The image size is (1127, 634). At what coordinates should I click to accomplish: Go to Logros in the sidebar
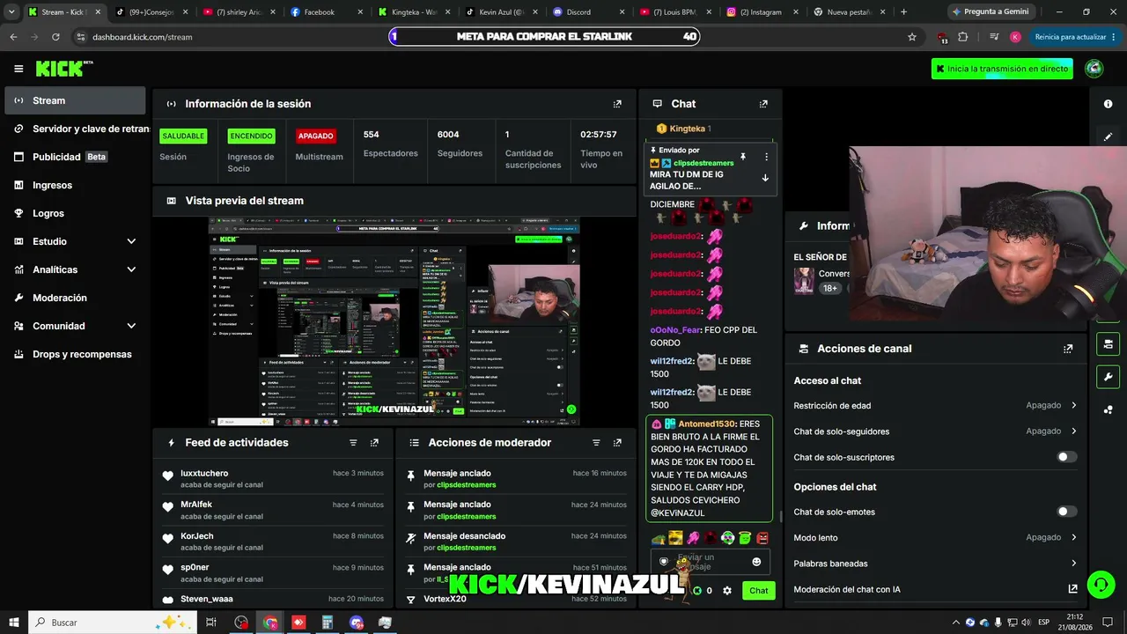75,213
